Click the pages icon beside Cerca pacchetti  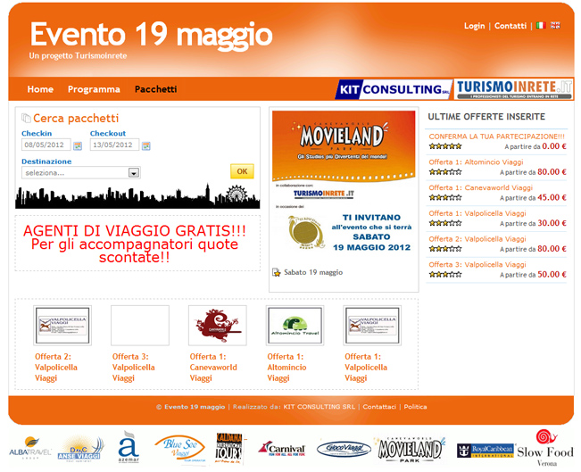pyautogui.click(x=26, y=118)
